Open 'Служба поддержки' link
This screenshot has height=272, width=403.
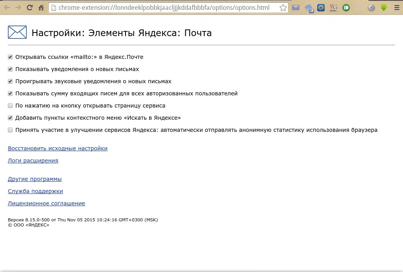pyautogui.click(x=35, y=191)
